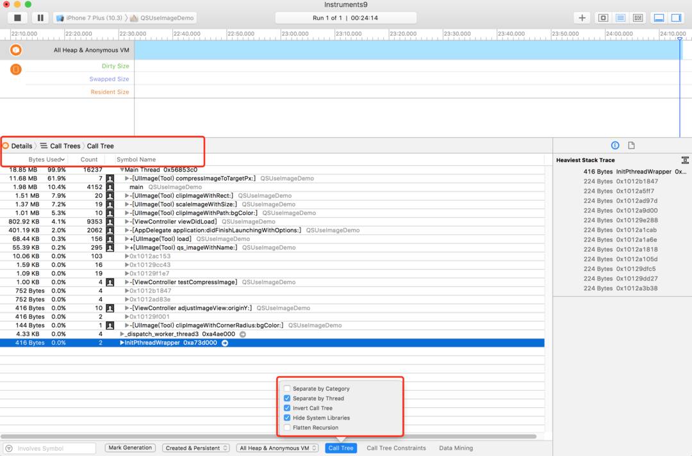The height and width of the screenshot is (456, 692).
Task: Click the timeline playhead marker at 24:10
Action: 680,39
